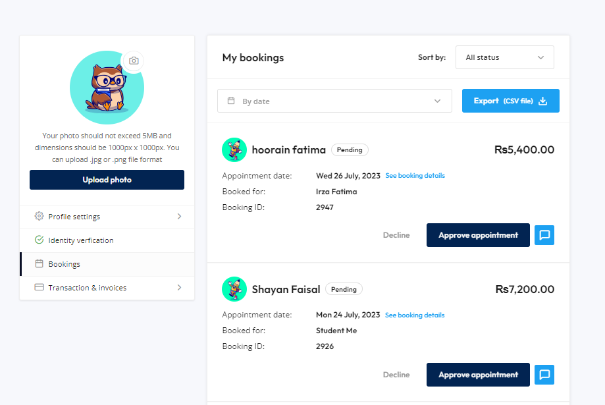Click the camera icon on profile photo
The width and height of the screenshot is (605, 405).
click(134, 61)
